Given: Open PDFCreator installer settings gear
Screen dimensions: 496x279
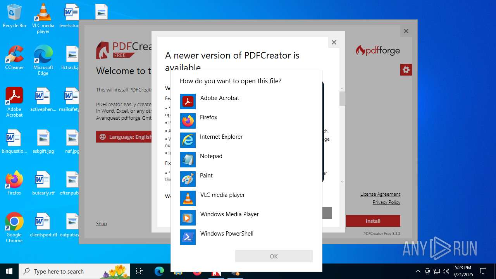Looking at the screenshot, I should [x=406, y=70].
